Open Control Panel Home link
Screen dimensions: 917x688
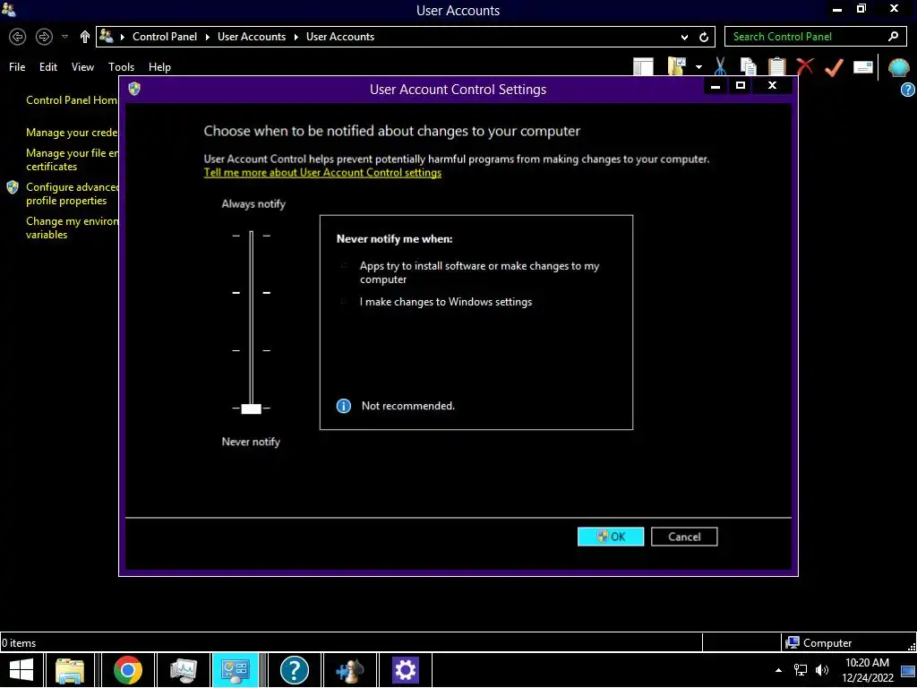72,100
